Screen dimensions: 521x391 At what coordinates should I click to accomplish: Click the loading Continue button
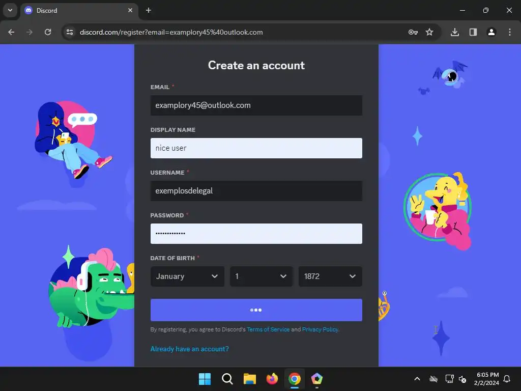click(x=256, y=310)
